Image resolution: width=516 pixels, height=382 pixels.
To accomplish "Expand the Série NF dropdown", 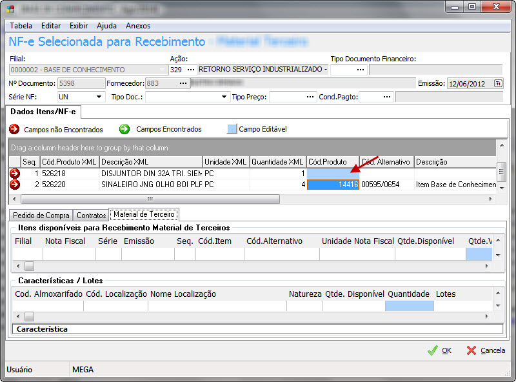I will (x=99, y=97).
